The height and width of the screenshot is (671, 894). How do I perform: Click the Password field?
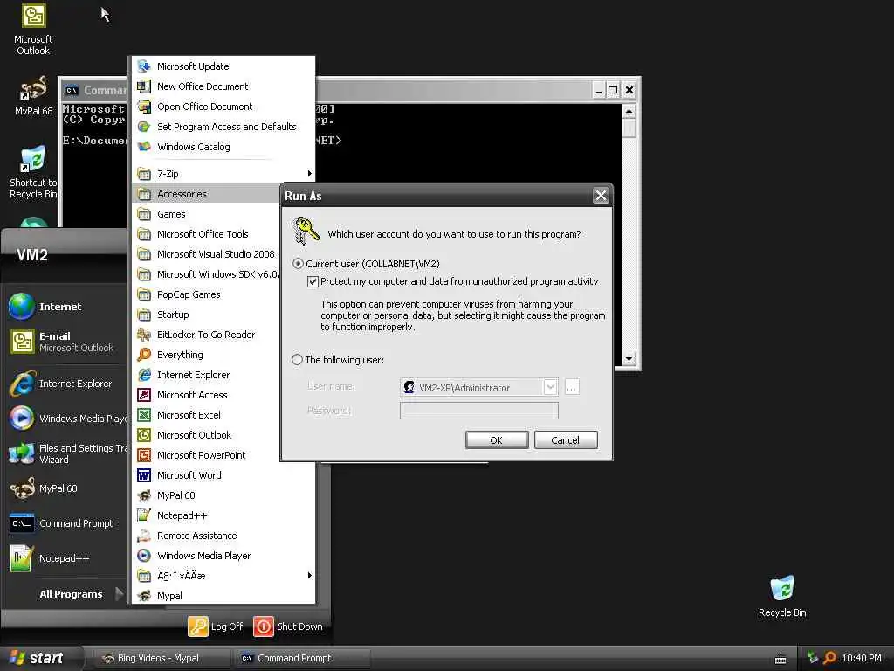coord(479,411)
